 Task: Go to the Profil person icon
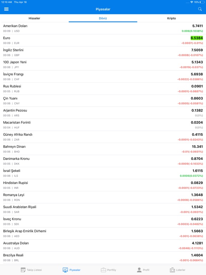[x=139, y=270]
